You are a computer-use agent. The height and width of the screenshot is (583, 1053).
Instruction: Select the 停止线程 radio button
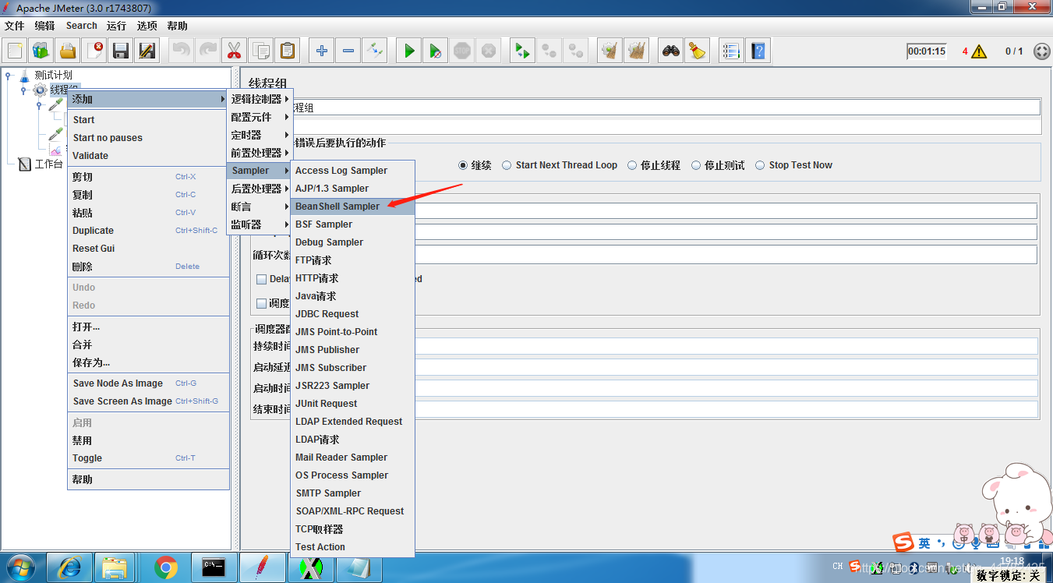[x=632, y=165]
